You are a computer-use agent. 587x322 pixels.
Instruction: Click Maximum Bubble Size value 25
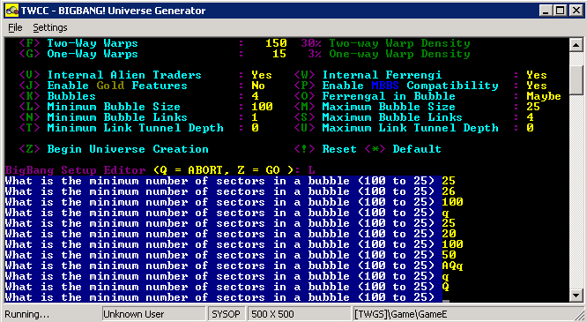pos(533,107)
